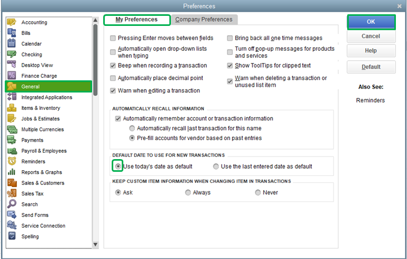Click the category list scroll down arrow
The image size is (407, 259).
tap(95, 245)
